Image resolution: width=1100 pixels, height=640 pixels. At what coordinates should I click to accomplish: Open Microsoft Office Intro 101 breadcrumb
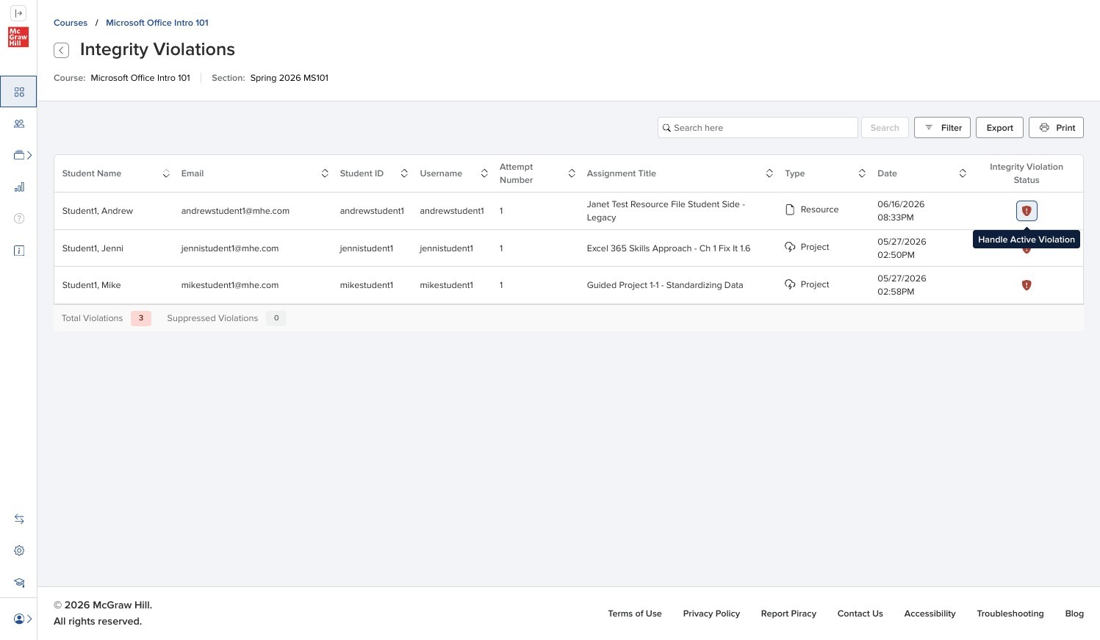157,23
